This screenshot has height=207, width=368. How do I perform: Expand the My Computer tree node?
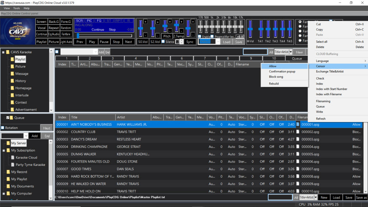(x=4, y=194)
